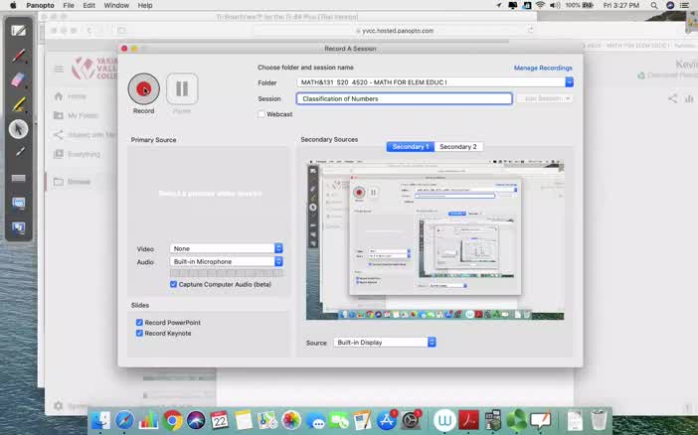Open Google Chrome from the Dock

[x=172, y=420]
